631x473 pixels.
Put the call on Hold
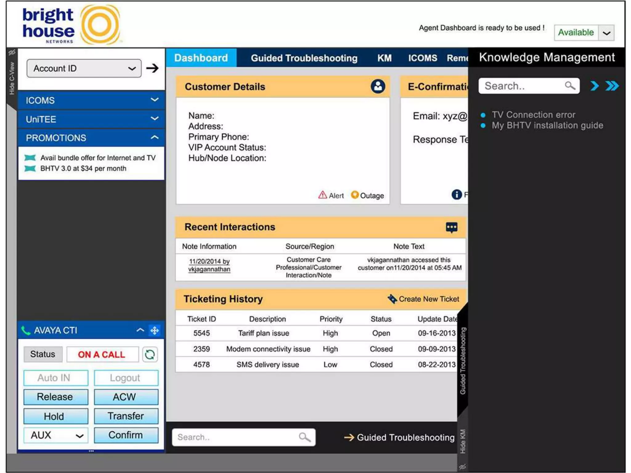(x=56, y=416)
